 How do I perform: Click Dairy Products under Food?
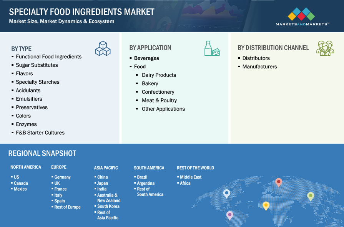[159, 75]
